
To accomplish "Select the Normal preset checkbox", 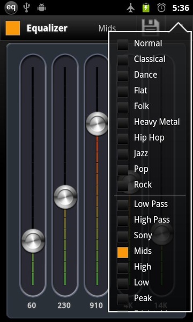I will (123, 45).
